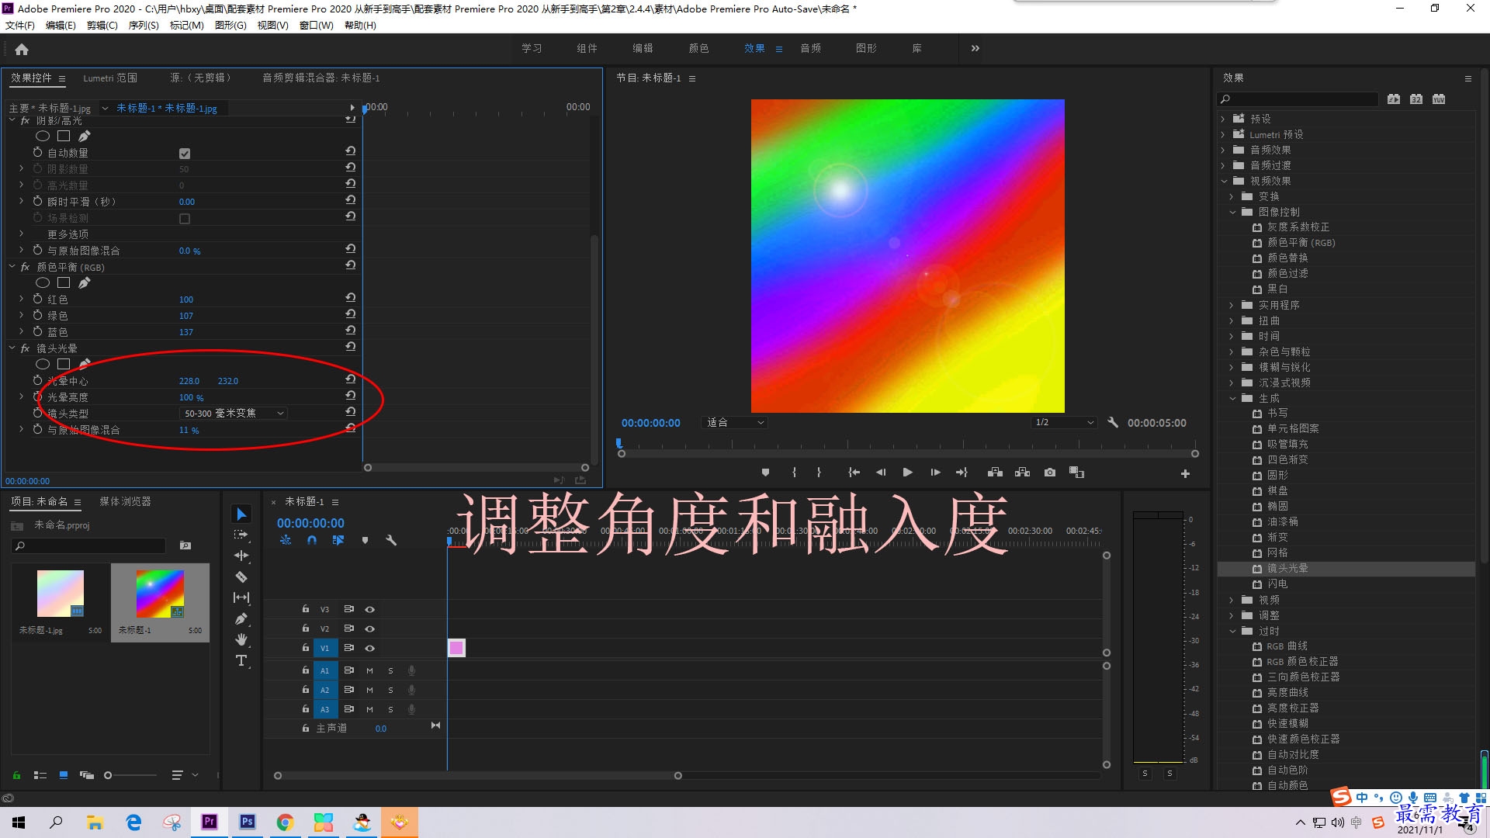Screen dimensions: 1490x838
Task: Toggle V3 track output eye
Action: 370,609
